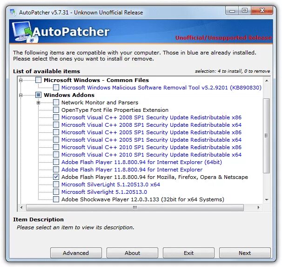Expand the Network Monitor and Parsers node

click(x=38, y=103)
